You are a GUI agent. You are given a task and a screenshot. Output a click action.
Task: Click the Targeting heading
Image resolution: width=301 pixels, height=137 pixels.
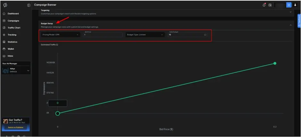45,10
